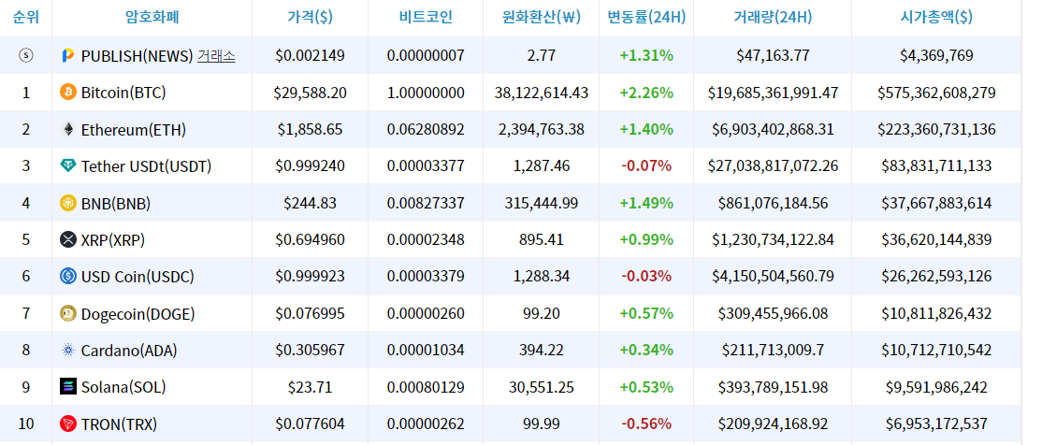Viewport: 1042px width, 445px height.
Task: Select BNB price $244.83
Action: click(311, 203)
